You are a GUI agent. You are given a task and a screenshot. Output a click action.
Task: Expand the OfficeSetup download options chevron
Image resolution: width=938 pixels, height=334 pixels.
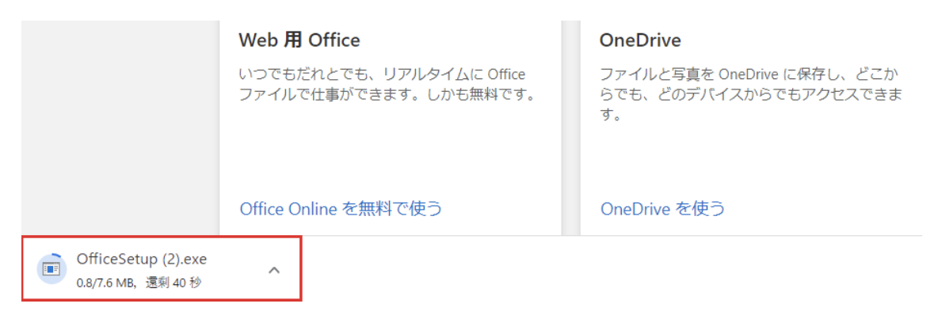(274, 270)
